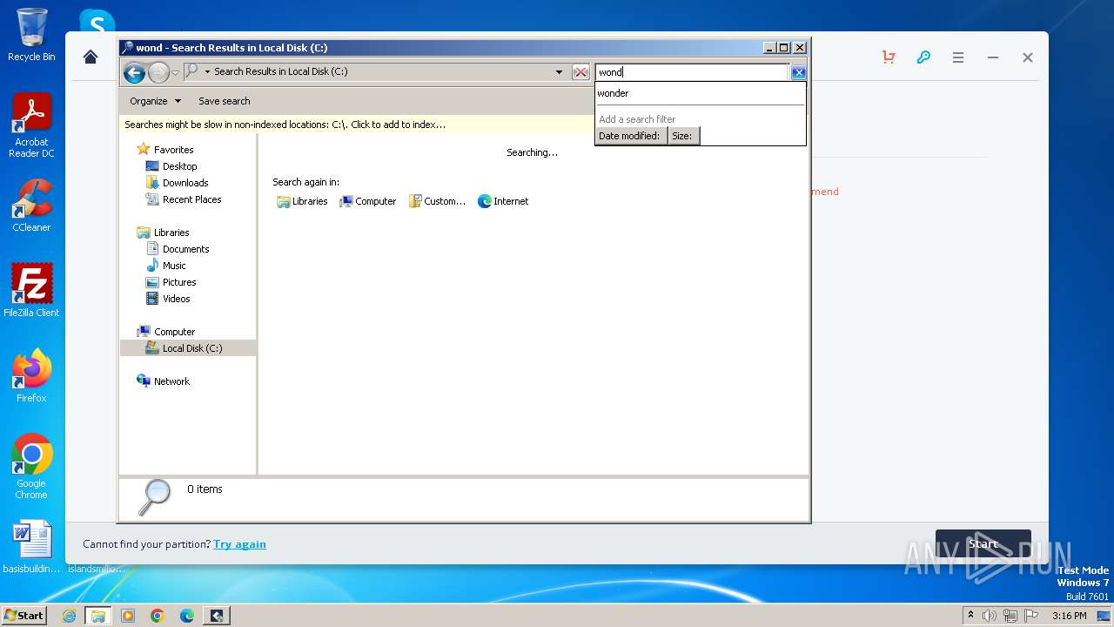Search again in Custom location
1114x627 pixels.
click(438, 201)
